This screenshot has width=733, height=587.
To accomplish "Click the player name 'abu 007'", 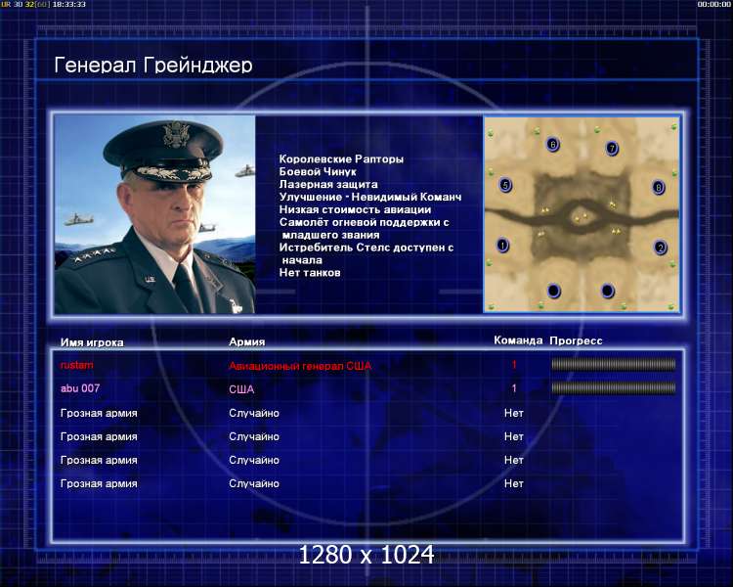I will [x=80, y=388].
